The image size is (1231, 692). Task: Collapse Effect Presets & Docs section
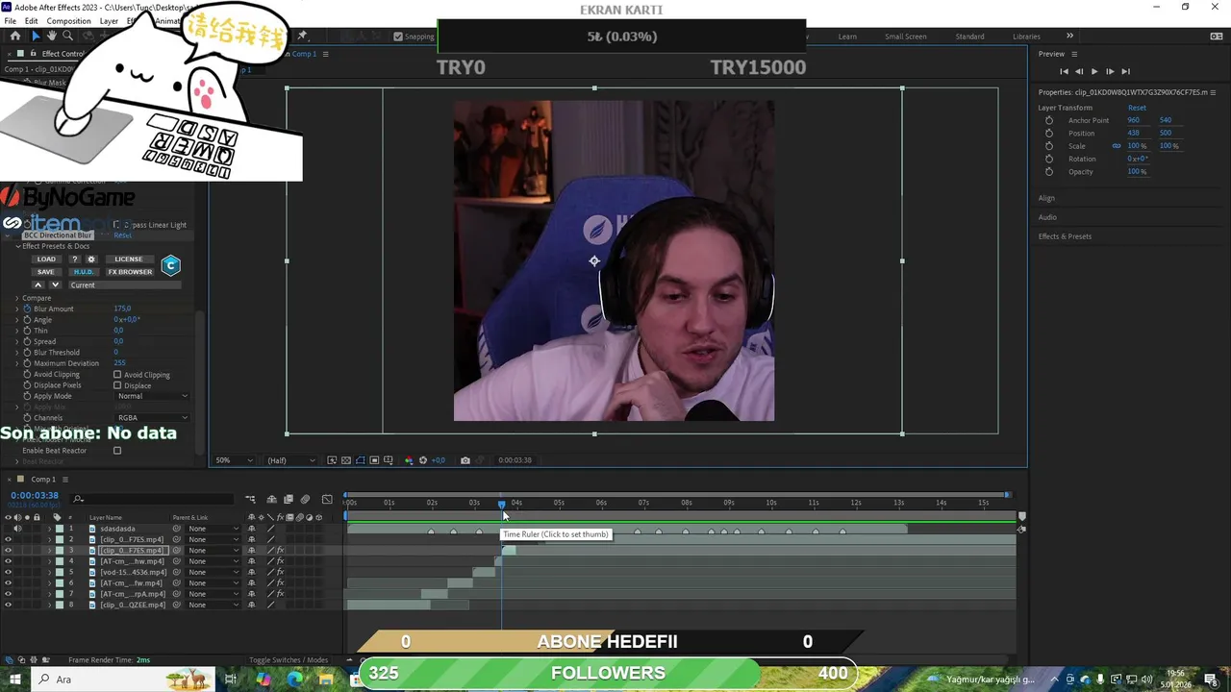point(17,246)
